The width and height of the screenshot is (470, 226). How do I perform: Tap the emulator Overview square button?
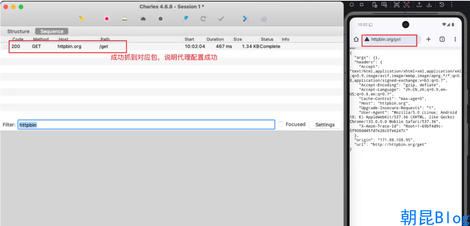tap(362, 4)
